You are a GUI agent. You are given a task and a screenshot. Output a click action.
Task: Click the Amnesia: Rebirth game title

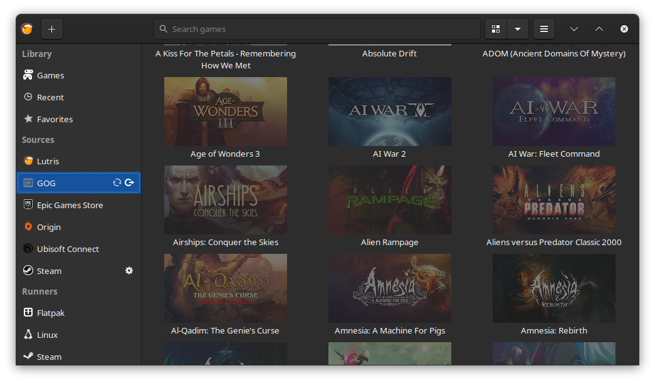click(554, 330)
